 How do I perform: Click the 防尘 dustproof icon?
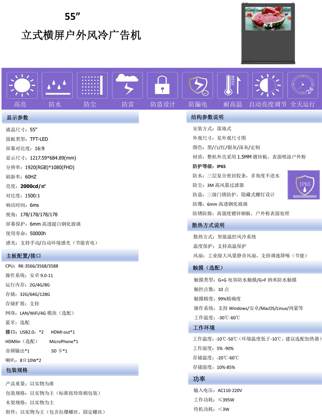[92, 85]
